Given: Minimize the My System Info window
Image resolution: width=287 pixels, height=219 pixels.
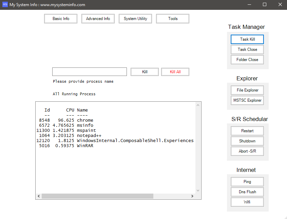Looking at the screenshot, I should pos(249,4).
